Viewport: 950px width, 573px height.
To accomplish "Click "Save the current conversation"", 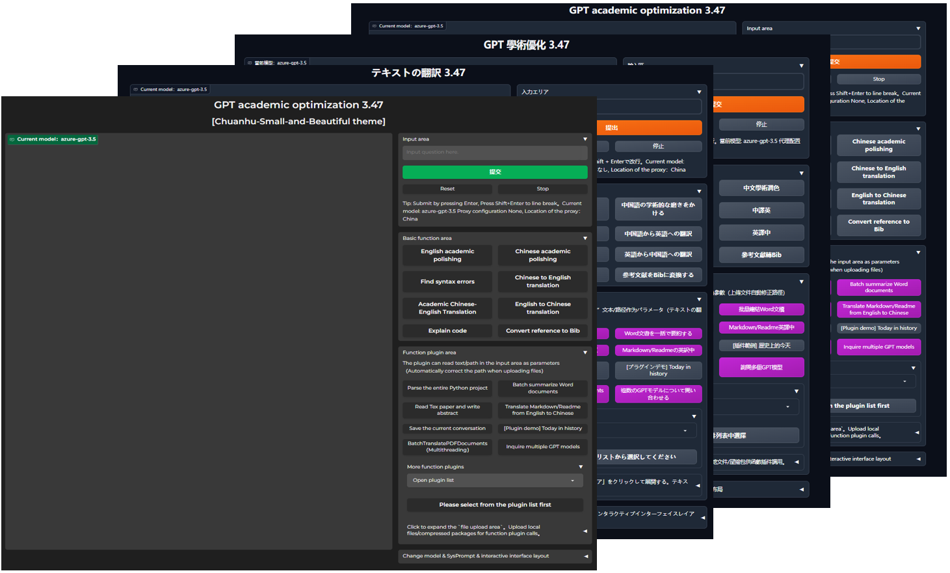I will pos(447,428).
